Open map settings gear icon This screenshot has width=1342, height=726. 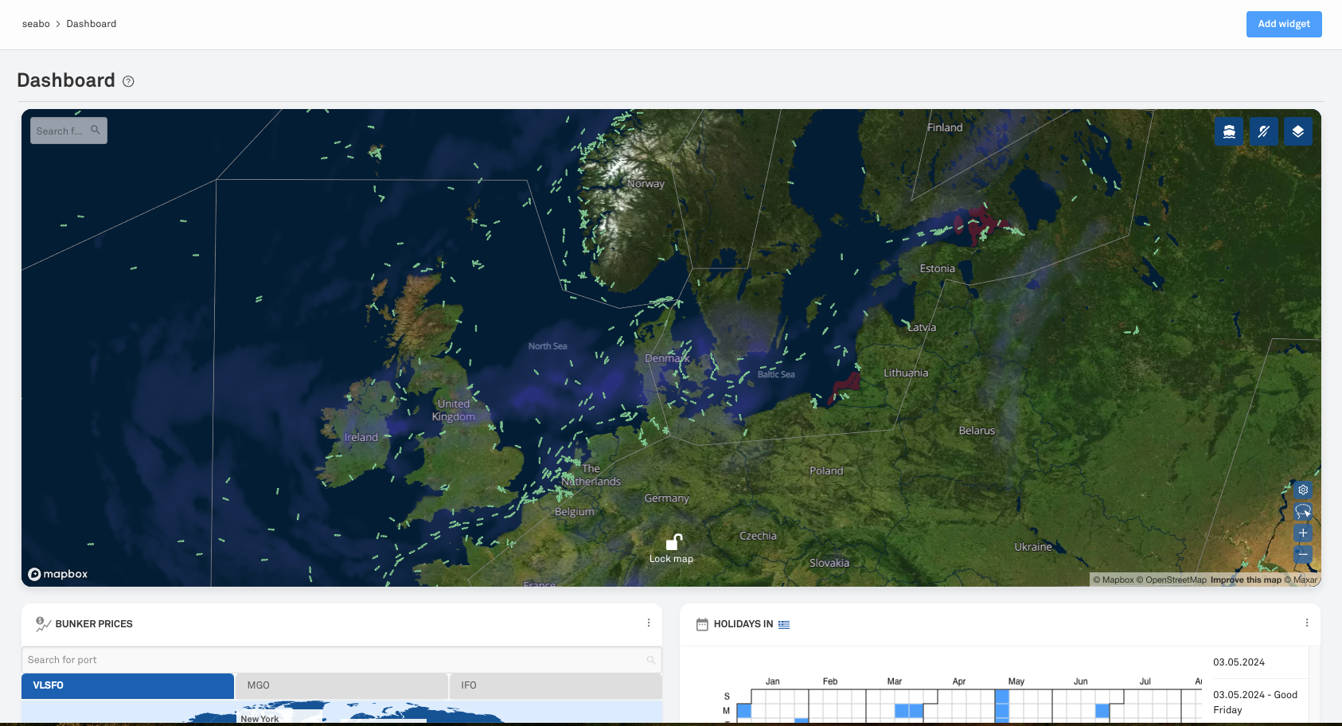click(1303, 490)
